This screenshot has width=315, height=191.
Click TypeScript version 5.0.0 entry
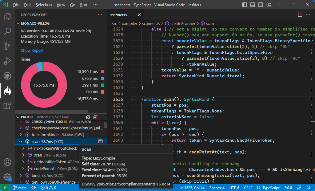(288, 188)
